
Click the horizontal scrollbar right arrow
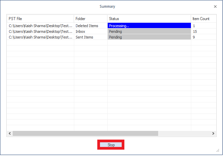coord(213,133)
